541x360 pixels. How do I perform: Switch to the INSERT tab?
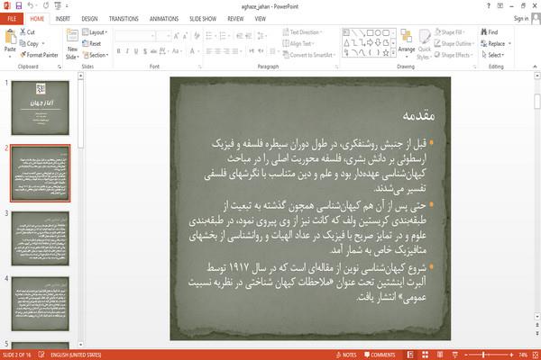[x=63, y=19]
